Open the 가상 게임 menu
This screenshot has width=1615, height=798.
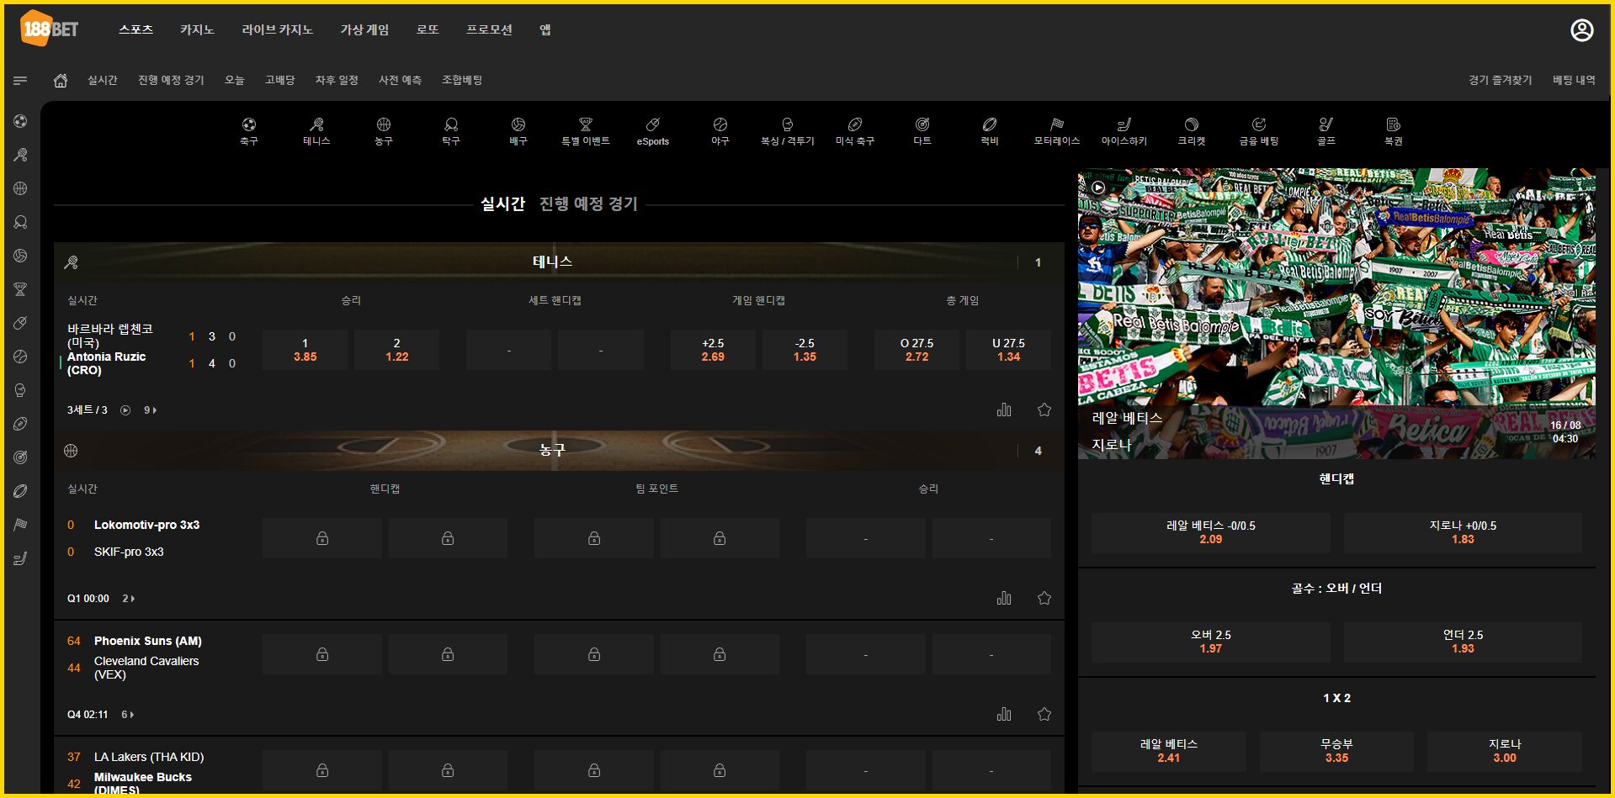tap(364, 29)
